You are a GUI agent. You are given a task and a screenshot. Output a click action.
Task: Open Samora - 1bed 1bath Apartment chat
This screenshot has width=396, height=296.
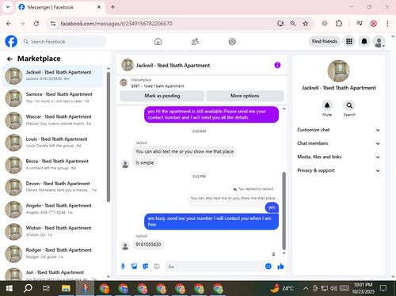point(53,98)
